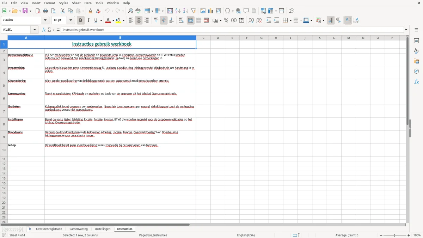Screen dimensions: 423x238
Task: Align text left
Action: pyautogui.click(x=131, y=20)
